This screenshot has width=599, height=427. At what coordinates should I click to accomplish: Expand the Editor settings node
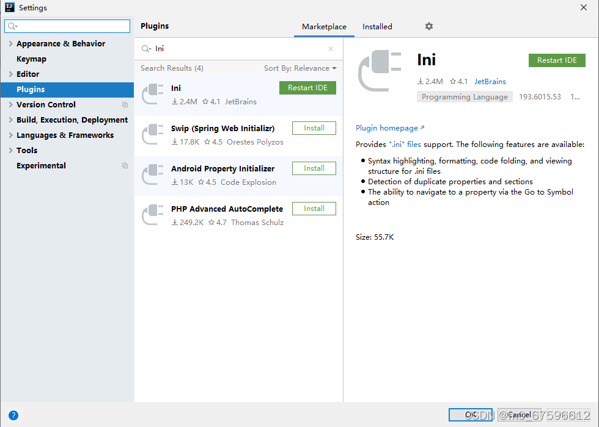point(11,74)
